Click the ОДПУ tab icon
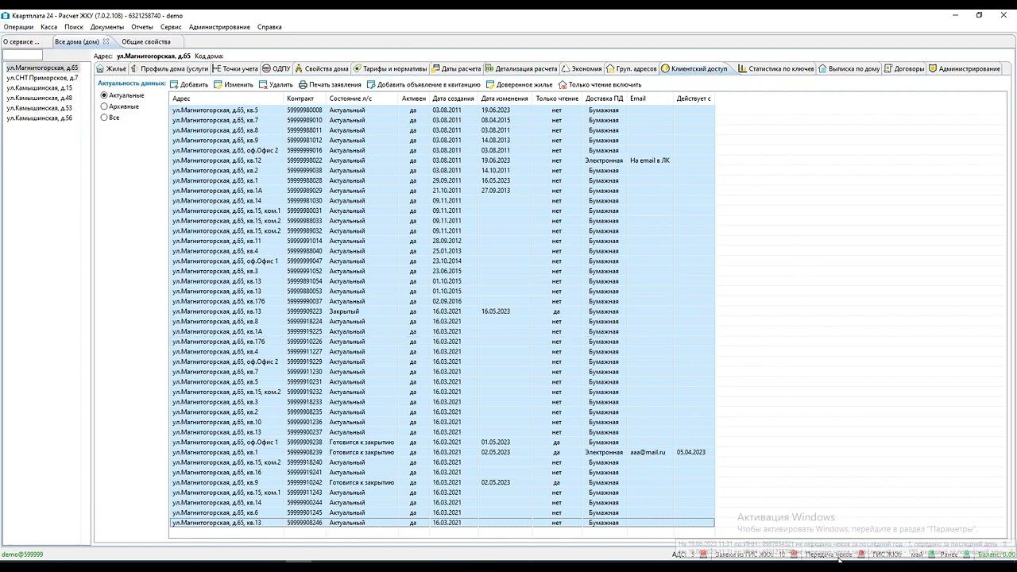Viewport: 1017px width, 572px height. pos(266,69)
